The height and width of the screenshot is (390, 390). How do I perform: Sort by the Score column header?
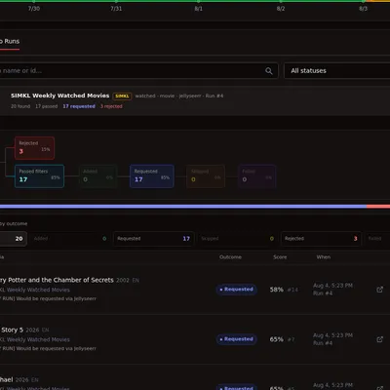(280, 257)
